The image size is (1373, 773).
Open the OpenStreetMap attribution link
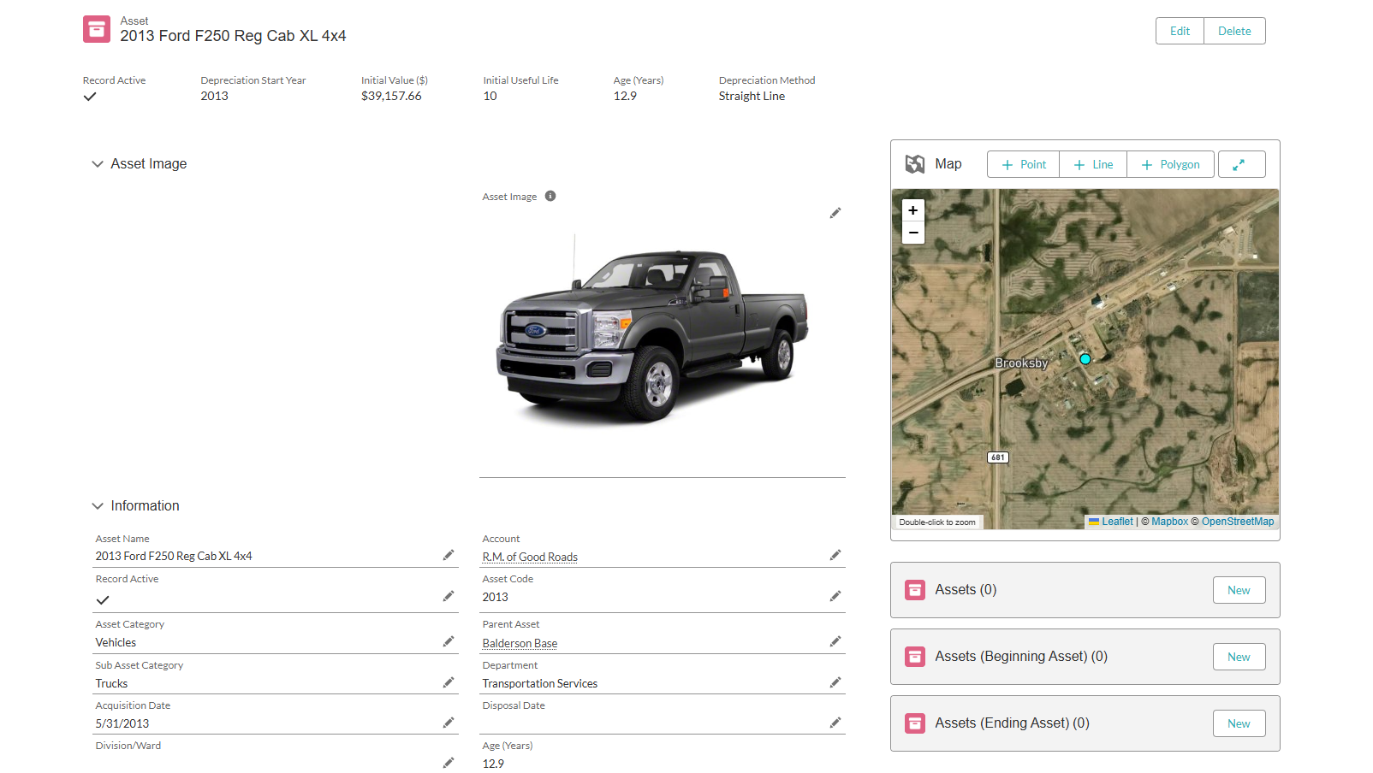coord(1238,522)
